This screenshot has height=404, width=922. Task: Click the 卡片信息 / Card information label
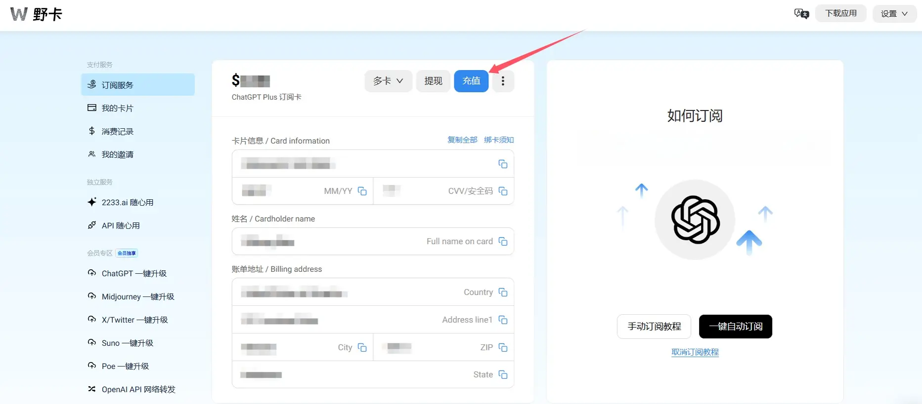281,141
